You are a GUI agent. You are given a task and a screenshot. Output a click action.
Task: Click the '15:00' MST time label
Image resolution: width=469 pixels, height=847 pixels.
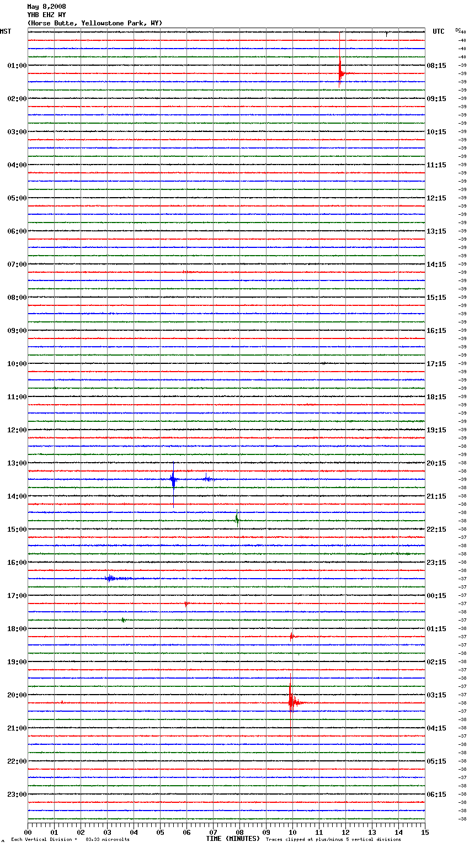17,529
